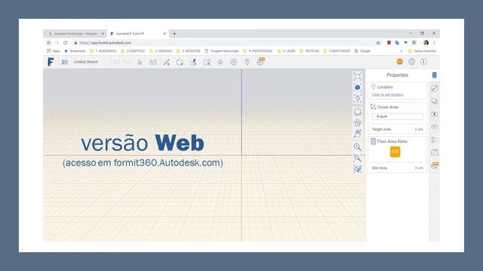The width and height of the screenshot is (483, 271).
Task: Select the Line sketch tool
Action: pyautogui.click(x=166, y=62)
